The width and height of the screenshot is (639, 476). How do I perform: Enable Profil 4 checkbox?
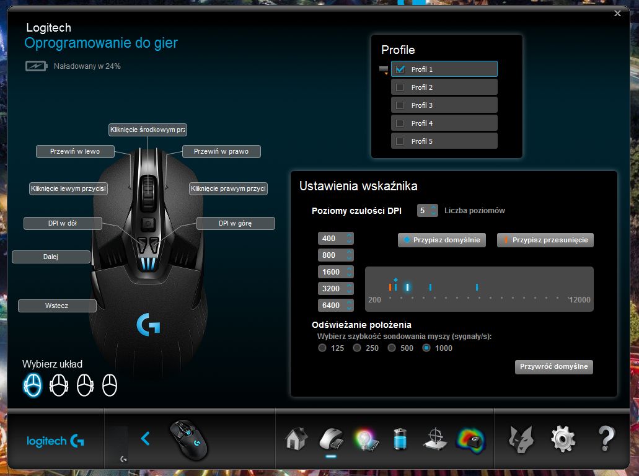400,123
